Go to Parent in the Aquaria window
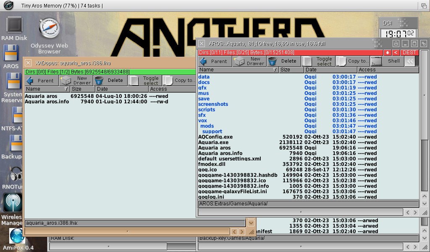The image size is (430, 252). [x=213, y=61]
